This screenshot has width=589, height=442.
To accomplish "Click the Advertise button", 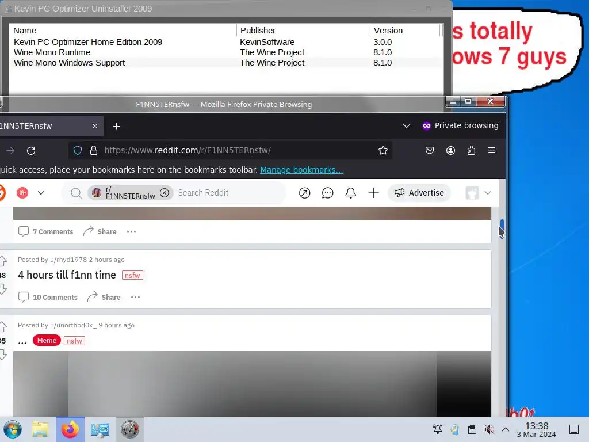I will 419,193.
